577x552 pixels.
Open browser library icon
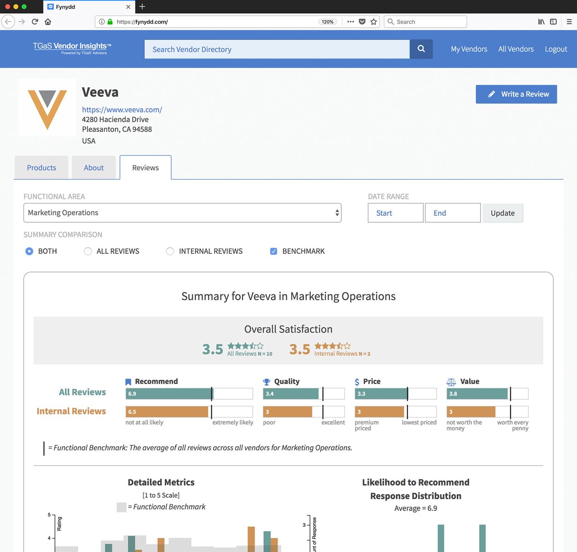(x=542, y=22)
